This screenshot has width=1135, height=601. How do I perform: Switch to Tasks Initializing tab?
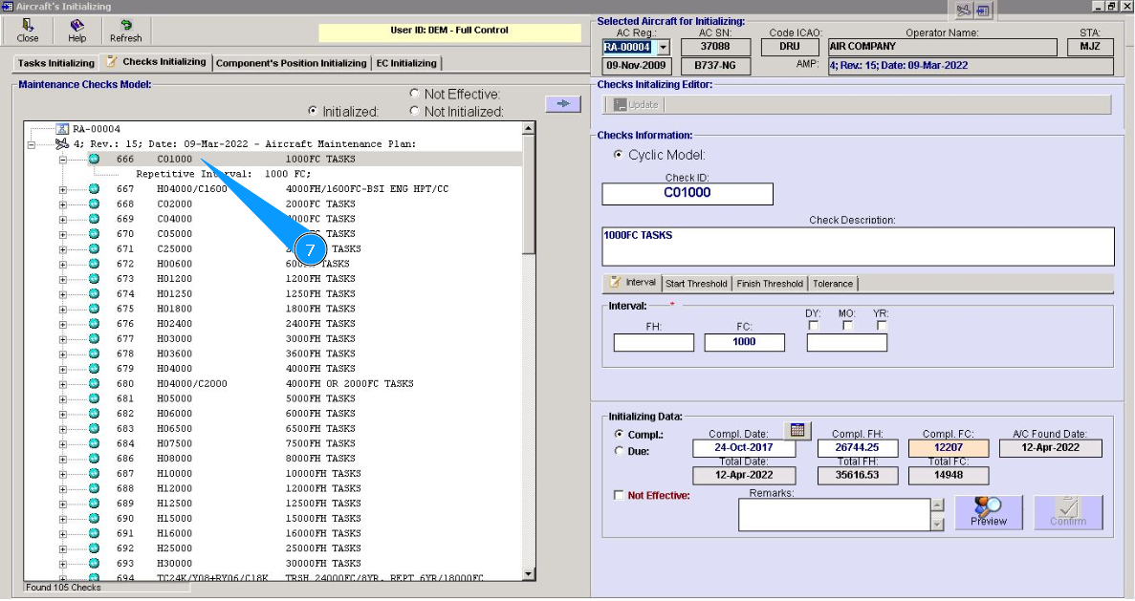point(55,63)
